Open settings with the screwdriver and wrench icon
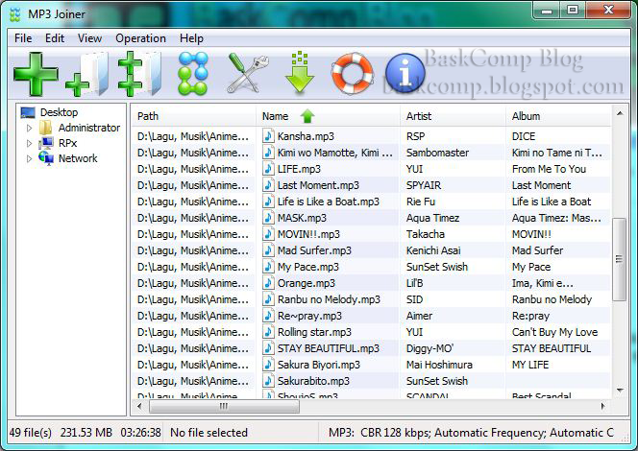 248,74
